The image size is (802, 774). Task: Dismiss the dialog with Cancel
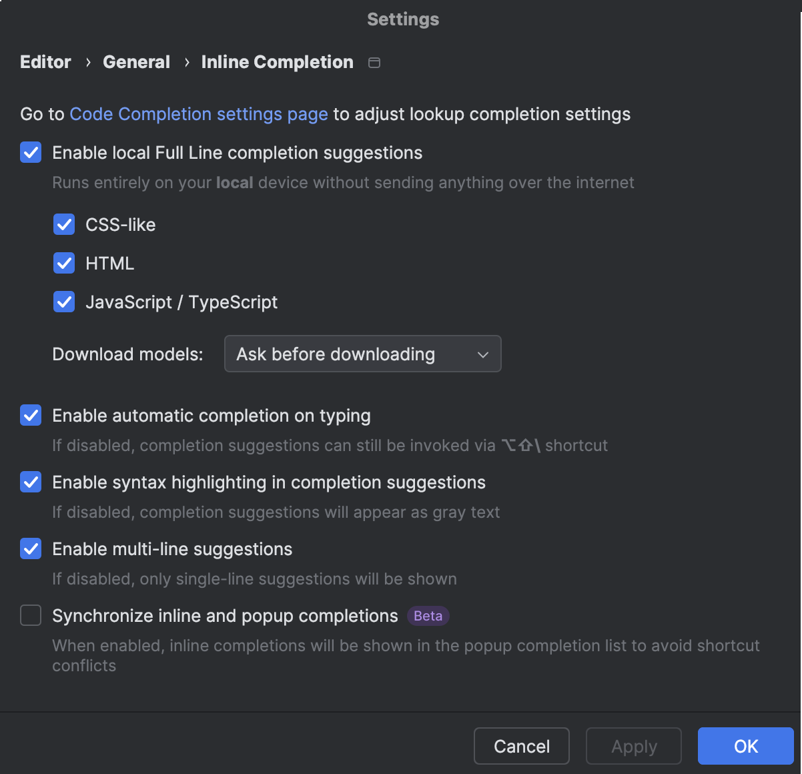(521, 746)
